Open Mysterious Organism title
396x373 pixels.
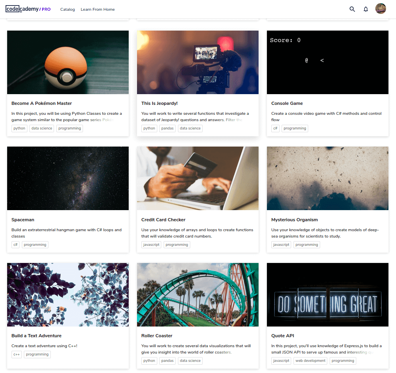pos(294,220)
